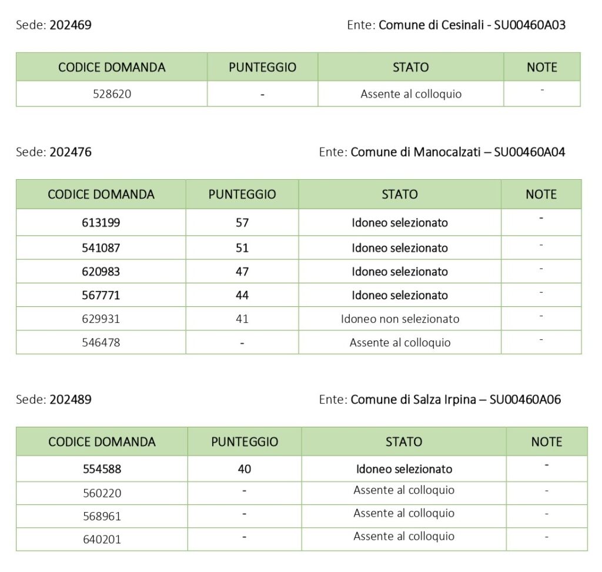Click score 57 cell
This screenshot has height=572, width=602.
(242, 222)
